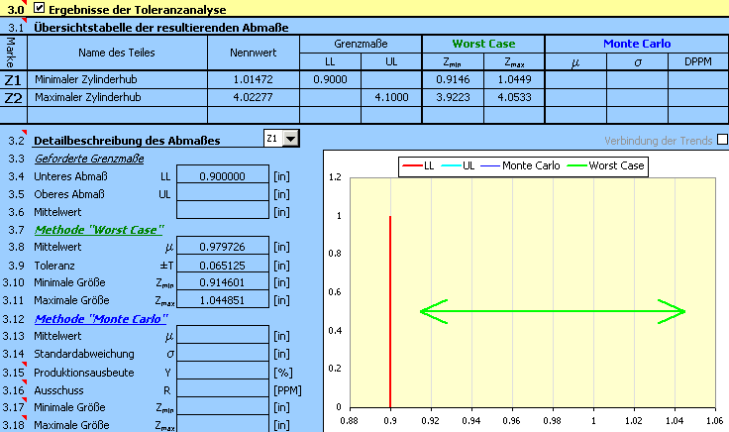Image resolution: width=729 pixels, height=432 pixels.
Task: Click the Monte Carlo legend entry
Action: pos(521,165)
